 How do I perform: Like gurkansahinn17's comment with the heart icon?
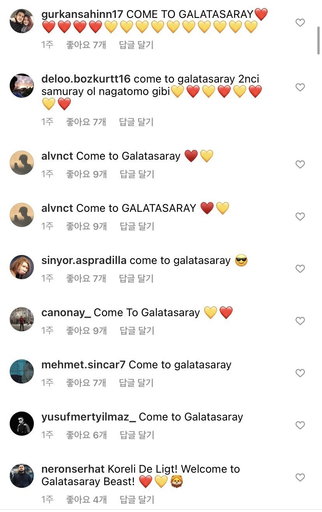(x=300, y=23)
